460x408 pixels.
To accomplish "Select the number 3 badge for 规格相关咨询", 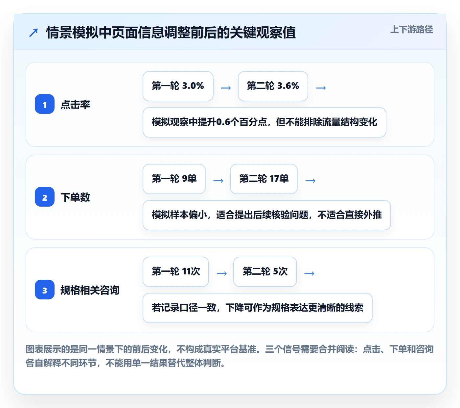I will [45, 290].
